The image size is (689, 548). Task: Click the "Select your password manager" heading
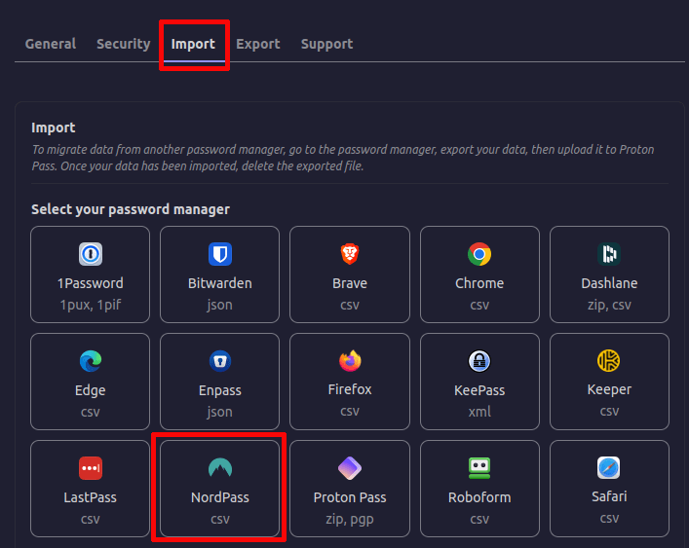point(131,209)
